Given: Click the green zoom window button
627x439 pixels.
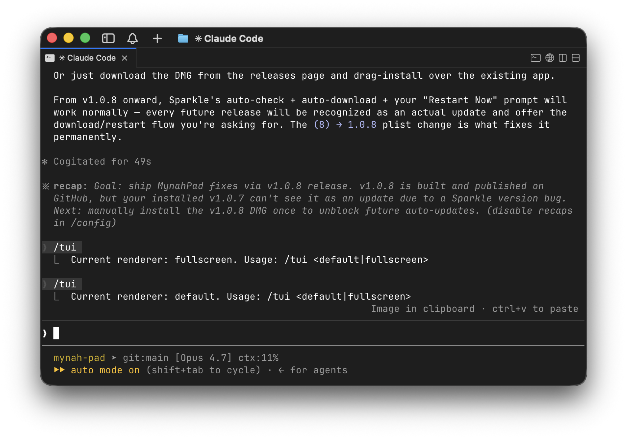Looking at the screenshot, I should [85, 38].
